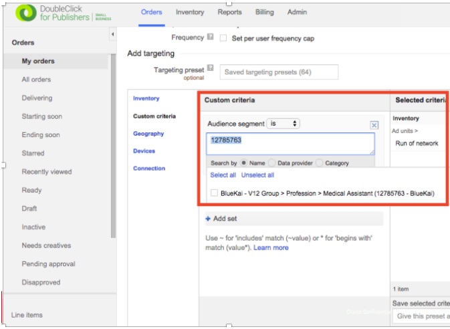Click the audience segment text box with 12785763
Image resolution: width=450 pixels, height=329 pixels.
290,144
